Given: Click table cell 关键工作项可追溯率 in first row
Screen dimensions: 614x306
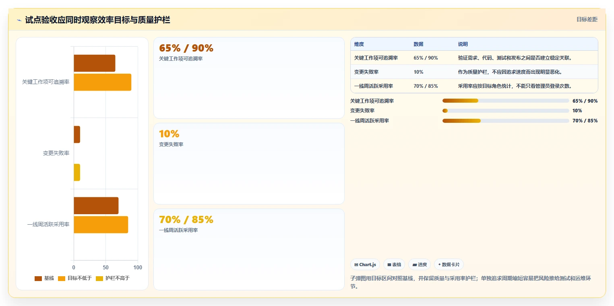Looking at the screenshot, I should tap(376, 58).
